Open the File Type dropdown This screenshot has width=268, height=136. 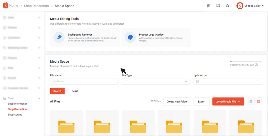click(x=156, y=81)
